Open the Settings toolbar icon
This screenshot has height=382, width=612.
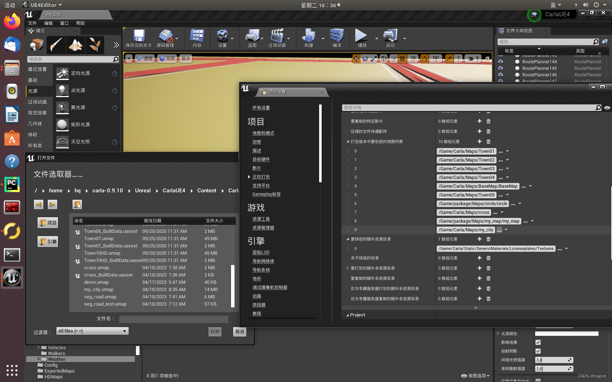(x=222, y=36)
